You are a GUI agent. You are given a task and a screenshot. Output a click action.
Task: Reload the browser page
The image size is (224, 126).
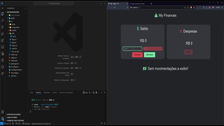coord(114,8)
